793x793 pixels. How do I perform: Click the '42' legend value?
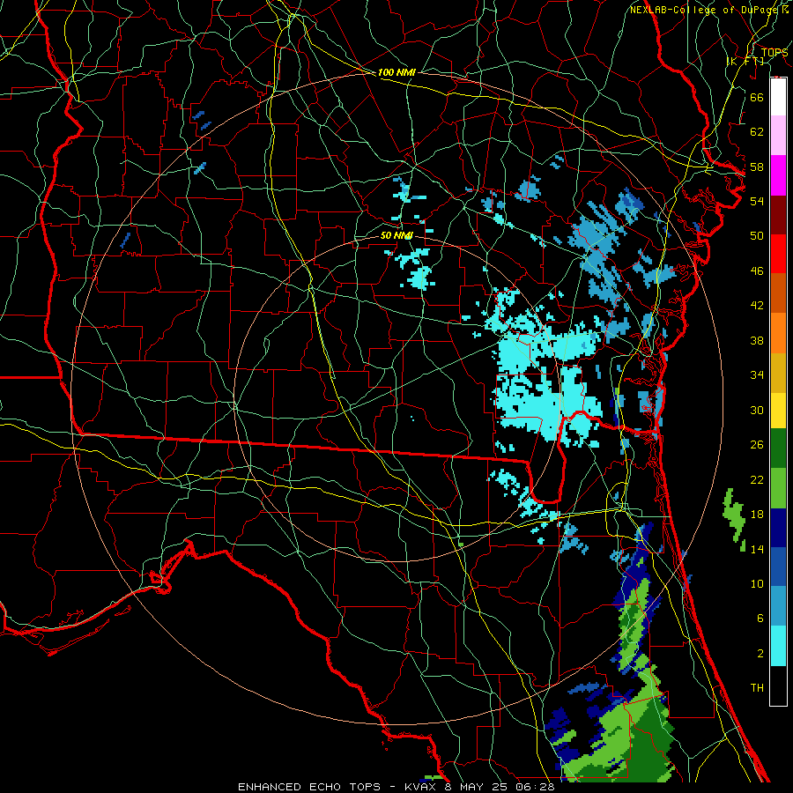757,306
